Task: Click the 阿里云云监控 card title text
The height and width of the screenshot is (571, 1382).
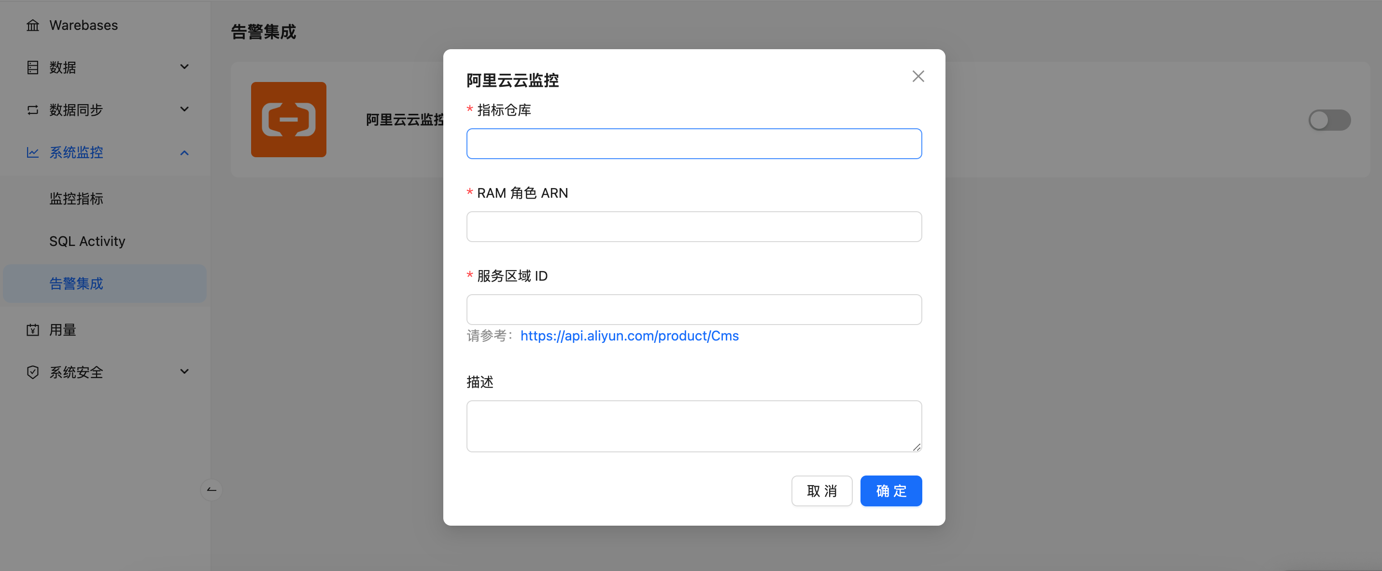Action: pos(405,120)
